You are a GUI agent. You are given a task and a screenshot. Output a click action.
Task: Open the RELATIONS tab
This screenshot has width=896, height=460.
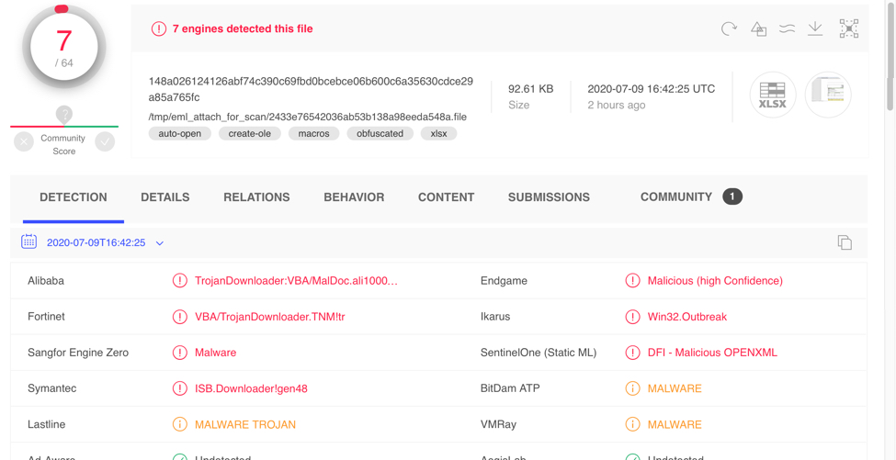pos(256,197)
